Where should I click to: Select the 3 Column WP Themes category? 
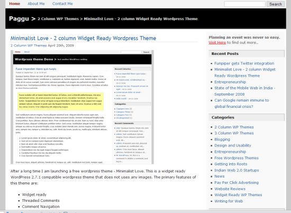click(234, 133)
